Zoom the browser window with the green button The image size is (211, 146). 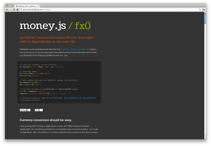[12, 5]
